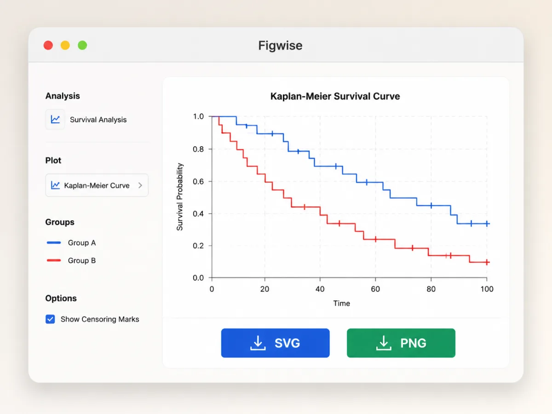This screenshot has height=414, width=552.
Task: Download the plot as PNG
Action: click(401, 343)
